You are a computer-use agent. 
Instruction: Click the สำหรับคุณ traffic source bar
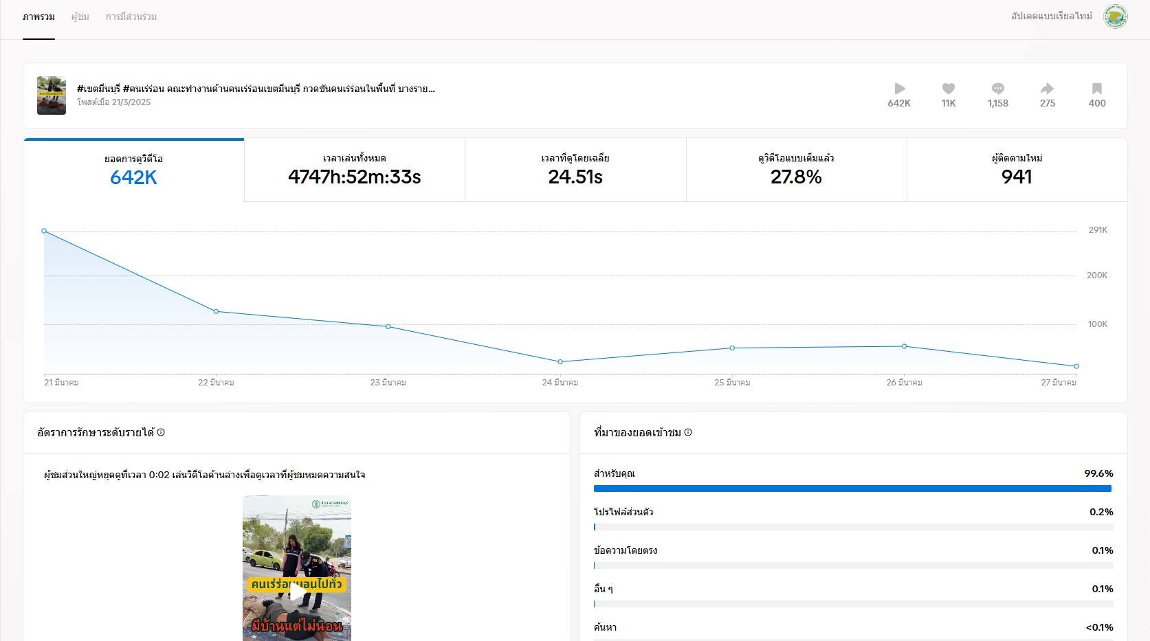(x=852, y=488)
